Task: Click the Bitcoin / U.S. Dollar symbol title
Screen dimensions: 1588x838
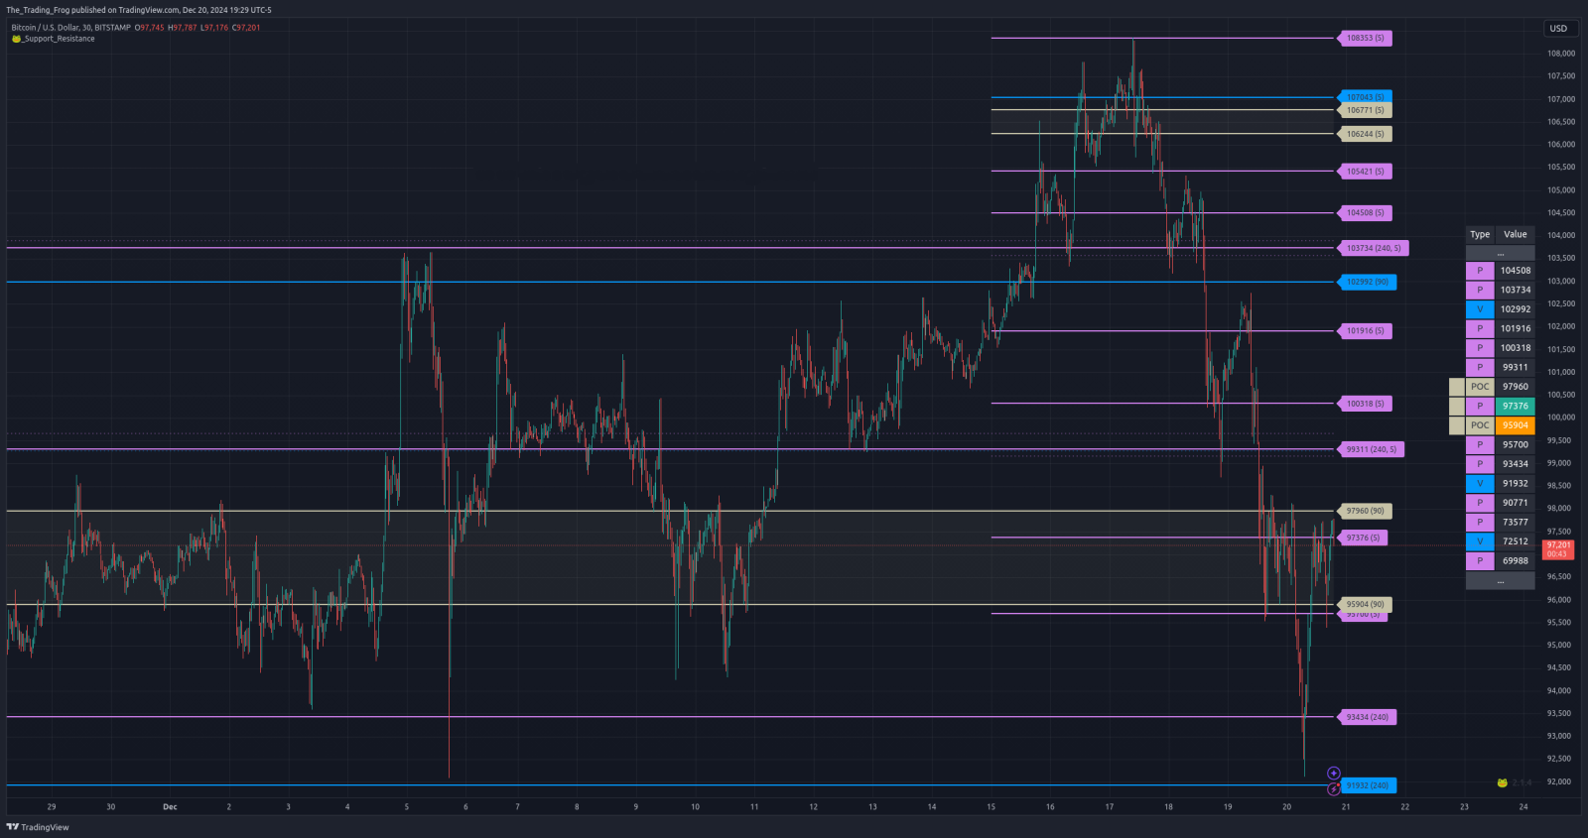Action: pos(70,28)
